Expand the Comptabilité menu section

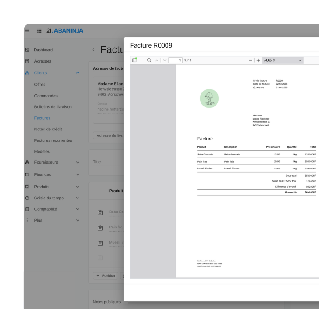78,209
